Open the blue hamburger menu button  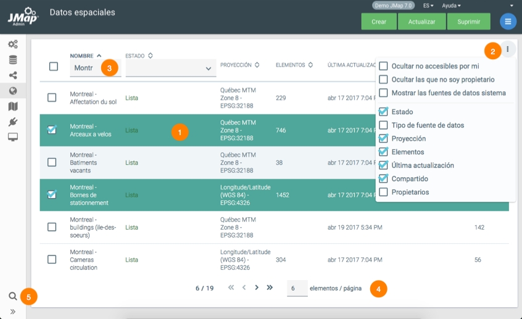tap(508, 22)
